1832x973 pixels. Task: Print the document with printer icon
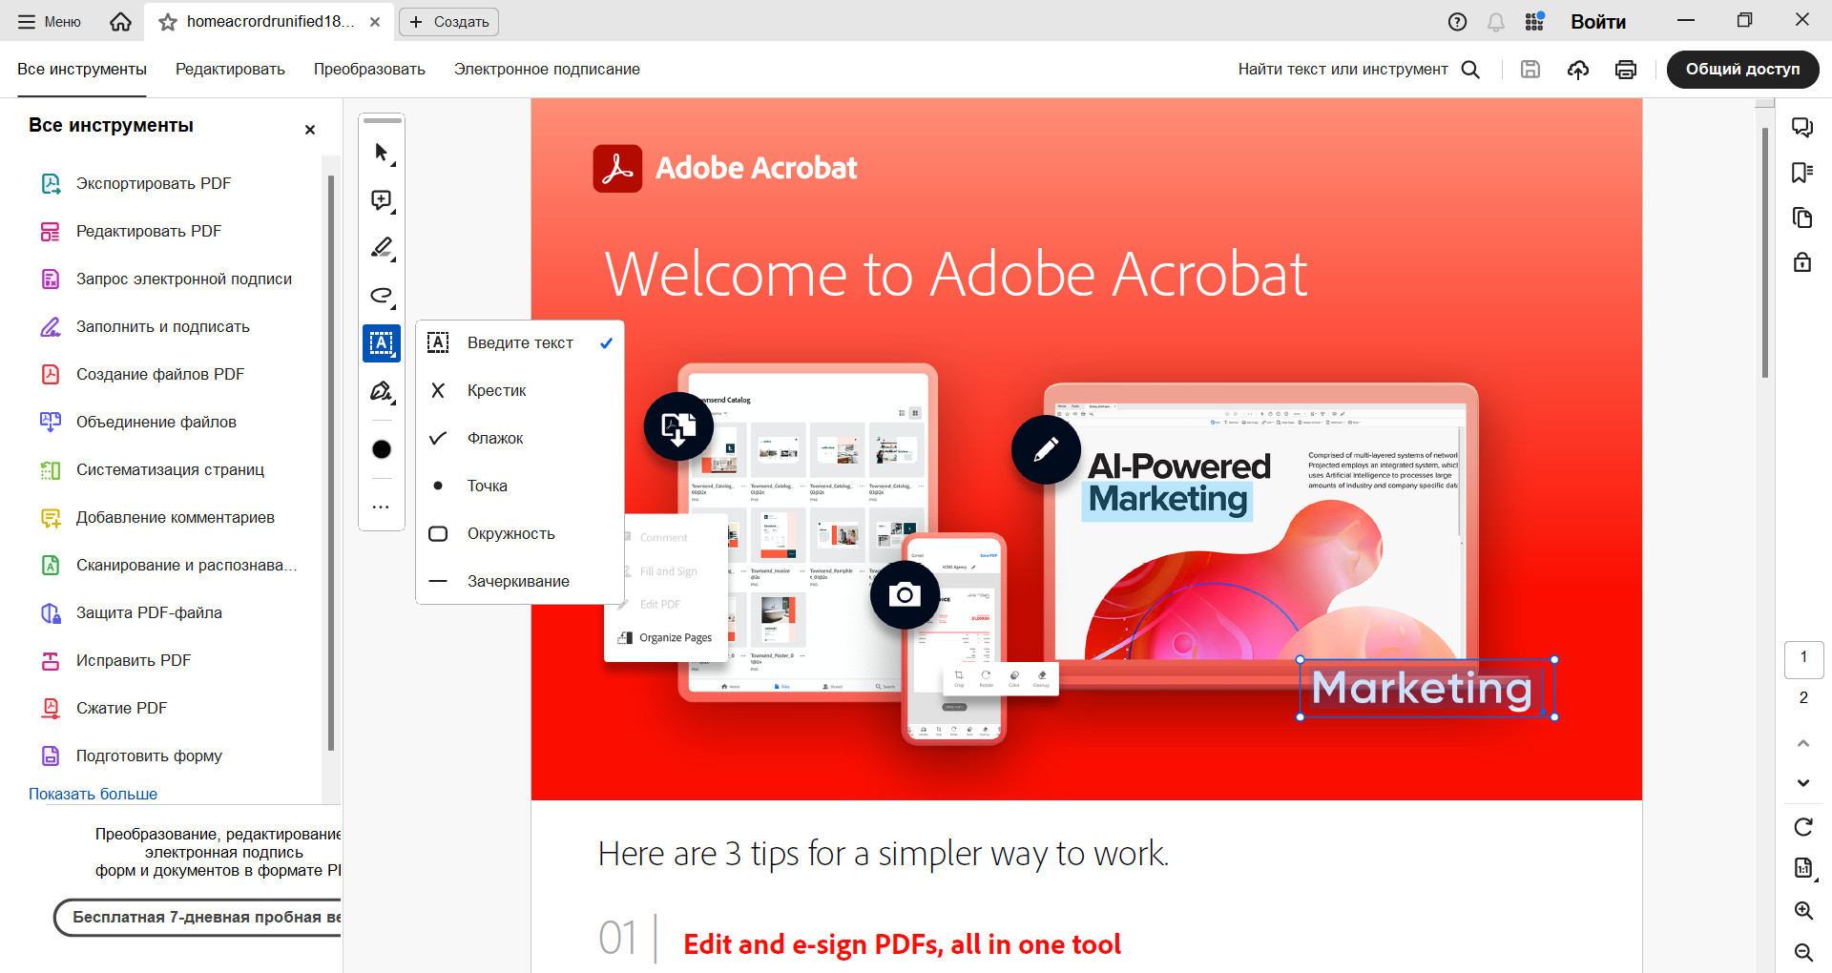click(x=1626, y=70)
